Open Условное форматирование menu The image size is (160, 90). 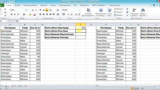[88, 12]
